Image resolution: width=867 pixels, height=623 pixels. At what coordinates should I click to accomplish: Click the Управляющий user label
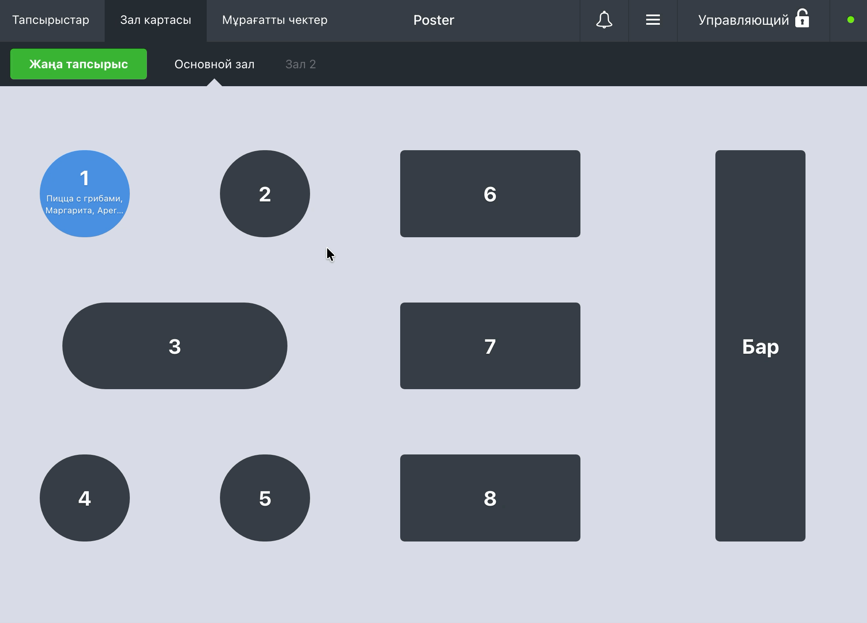pos(743,20)
